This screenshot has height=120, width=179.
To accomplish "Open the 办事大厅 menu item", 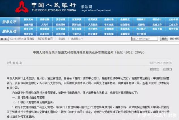I will tap(44, 34).
